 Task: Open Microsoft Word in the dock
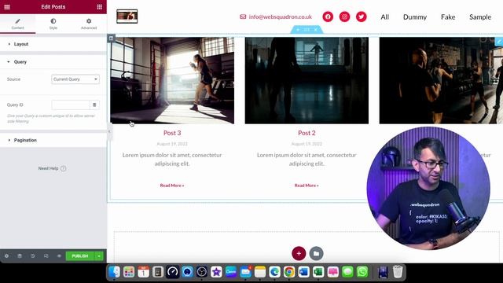(x=304, y=272)
